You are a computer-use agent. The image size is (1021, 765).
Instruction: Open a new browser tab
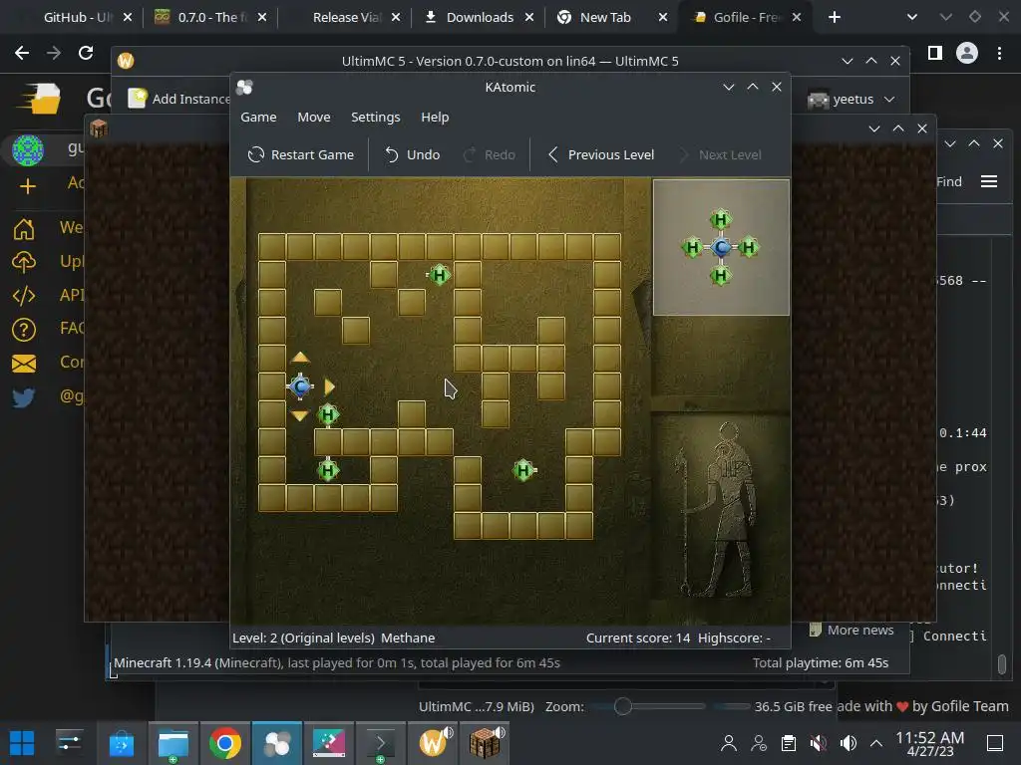pyautogui.click(x=835, y=18)
